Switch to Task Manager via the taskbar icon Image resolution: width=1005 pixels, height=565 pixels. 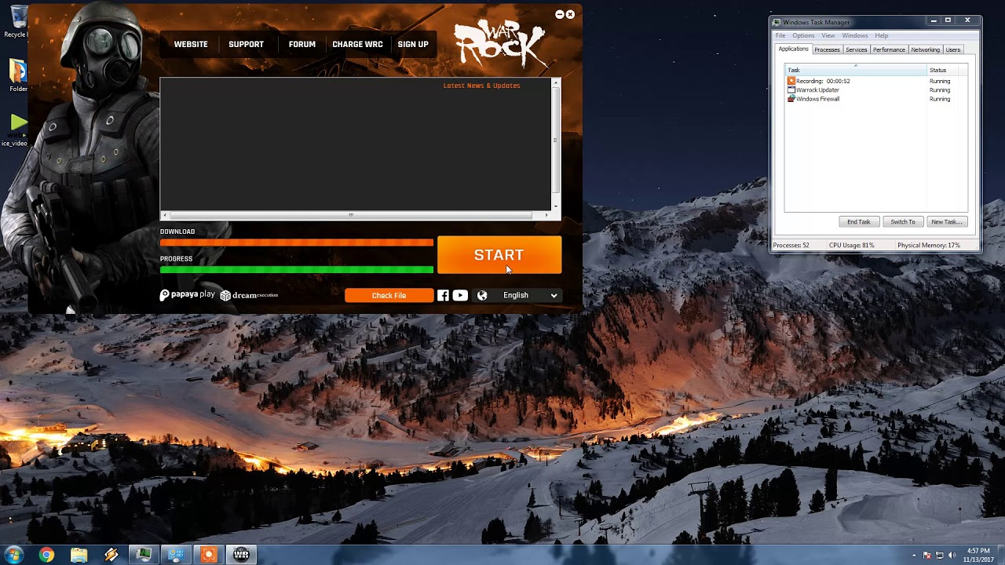pyautogui.click(x=144, y=555)
